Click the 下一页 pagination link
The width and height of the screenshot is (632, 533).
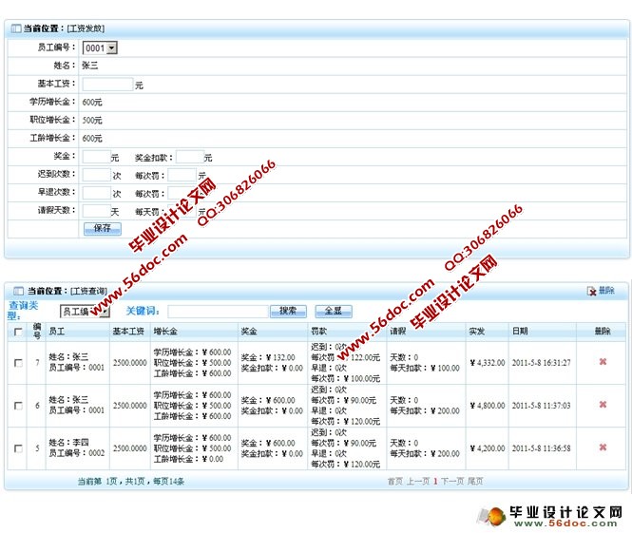tap(452, 481)
